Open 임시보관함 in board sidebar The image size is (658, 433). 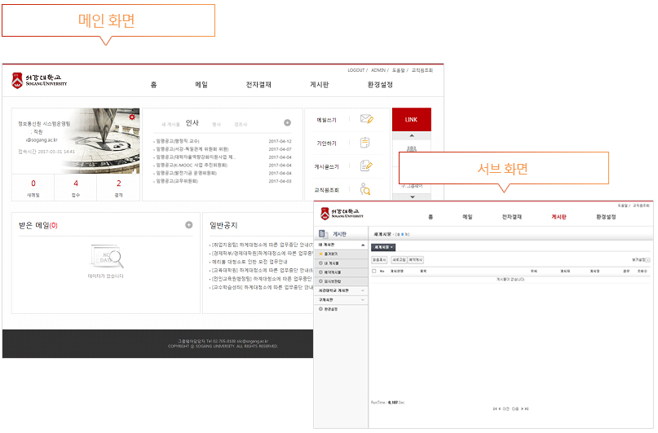(x=333, y=281)
